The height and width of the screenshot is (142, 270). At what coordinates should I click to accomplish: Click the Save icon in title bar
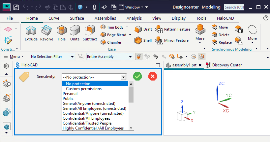coord(16,7)
